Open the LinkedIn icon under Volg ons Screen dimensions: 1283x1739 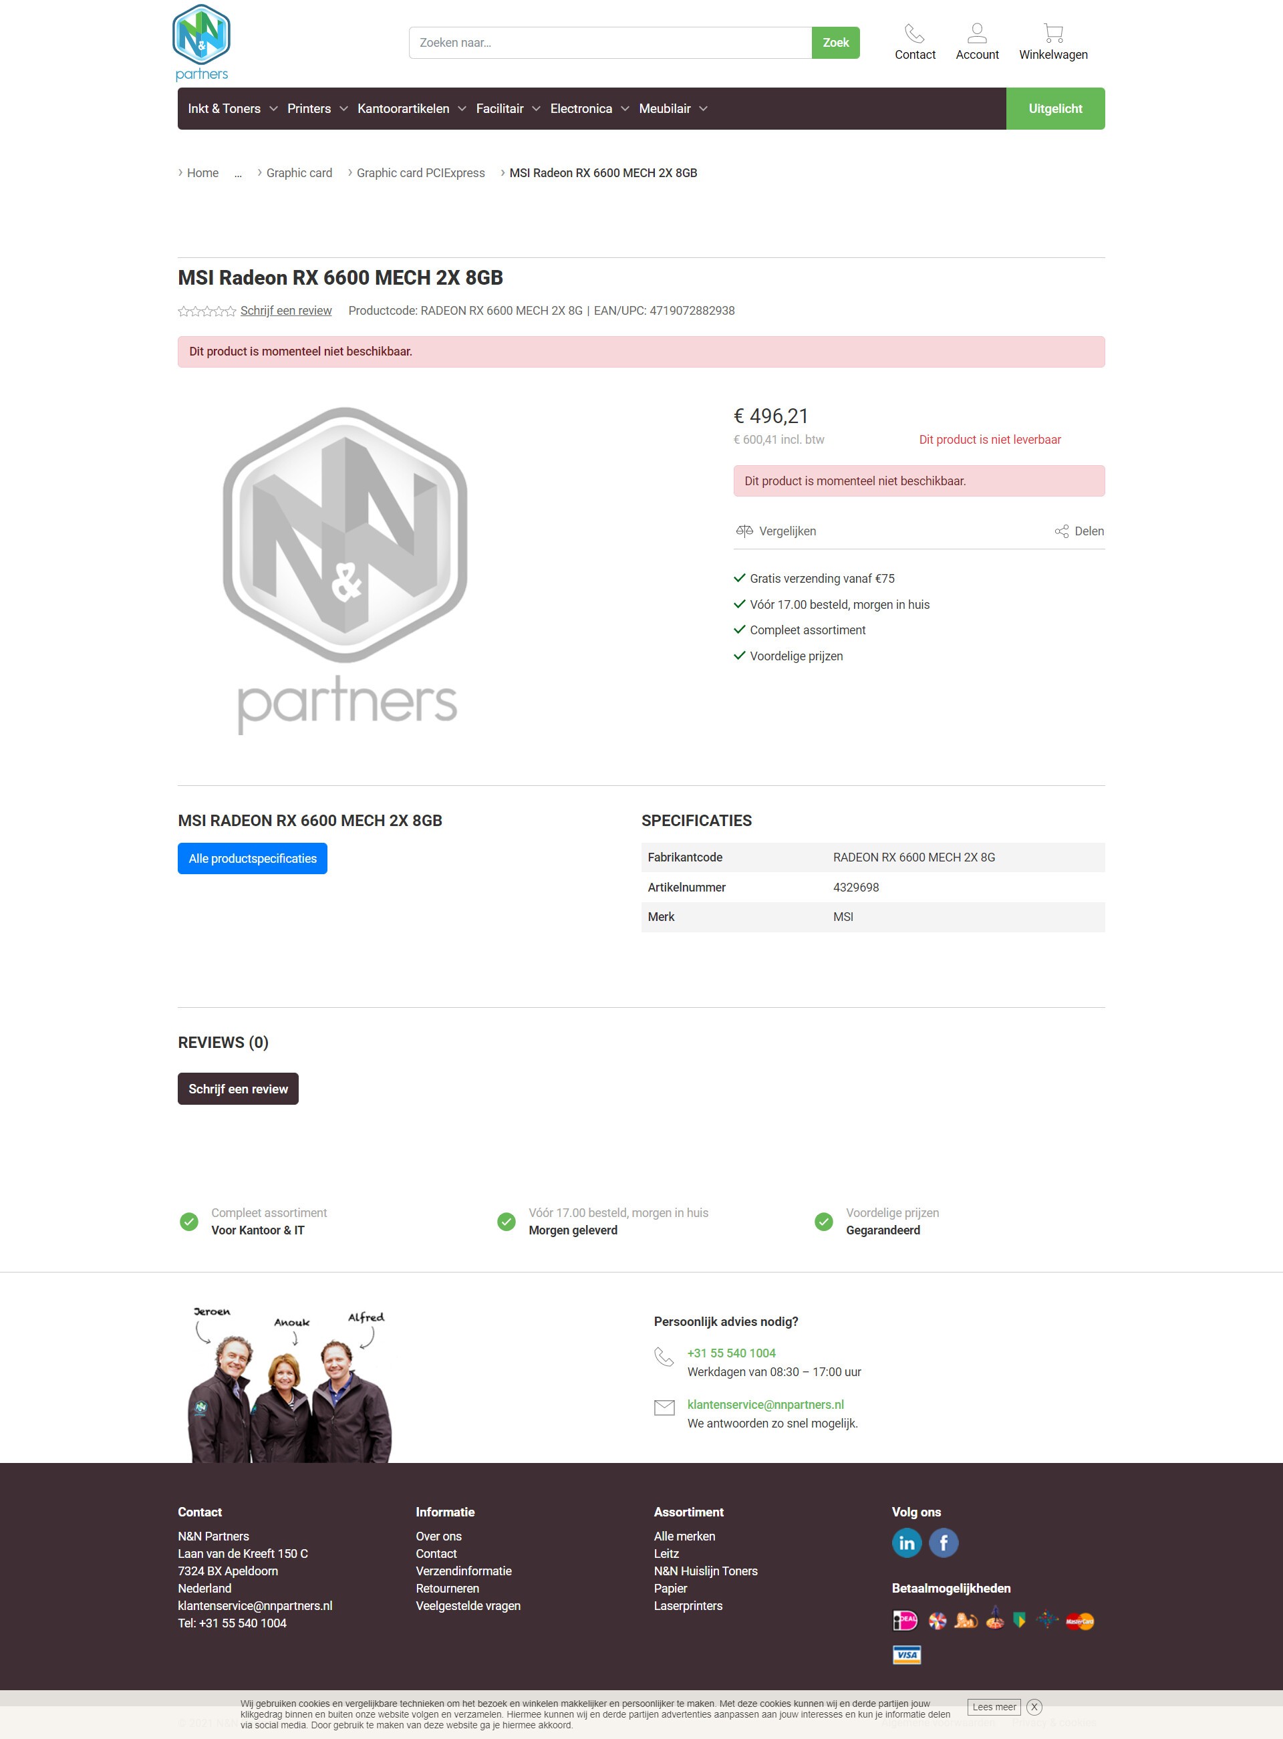[x=906, y=1543]
